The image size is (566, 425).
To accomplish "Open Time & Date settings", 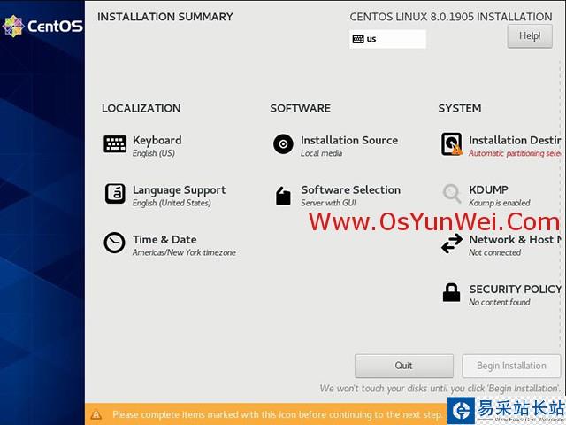I will [164, 240].
